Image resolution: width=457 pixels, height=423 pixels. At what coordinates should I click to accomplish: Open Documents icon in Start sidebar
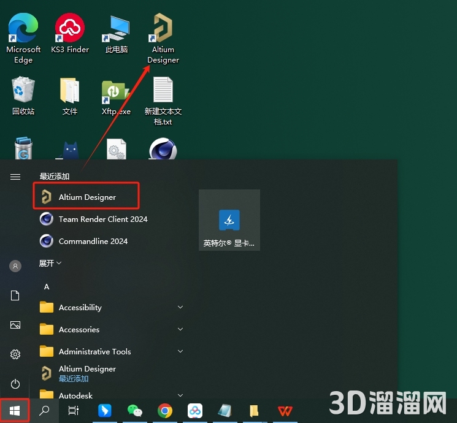(15, 295)
